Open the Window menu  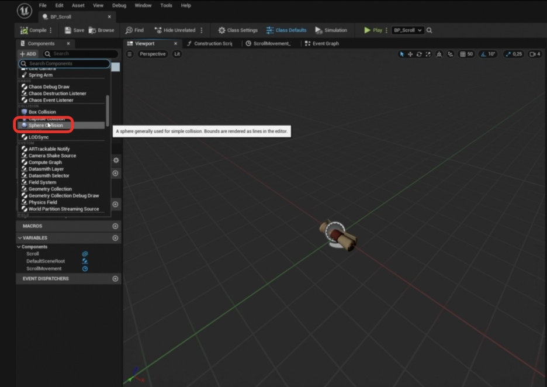click(143, 5)
